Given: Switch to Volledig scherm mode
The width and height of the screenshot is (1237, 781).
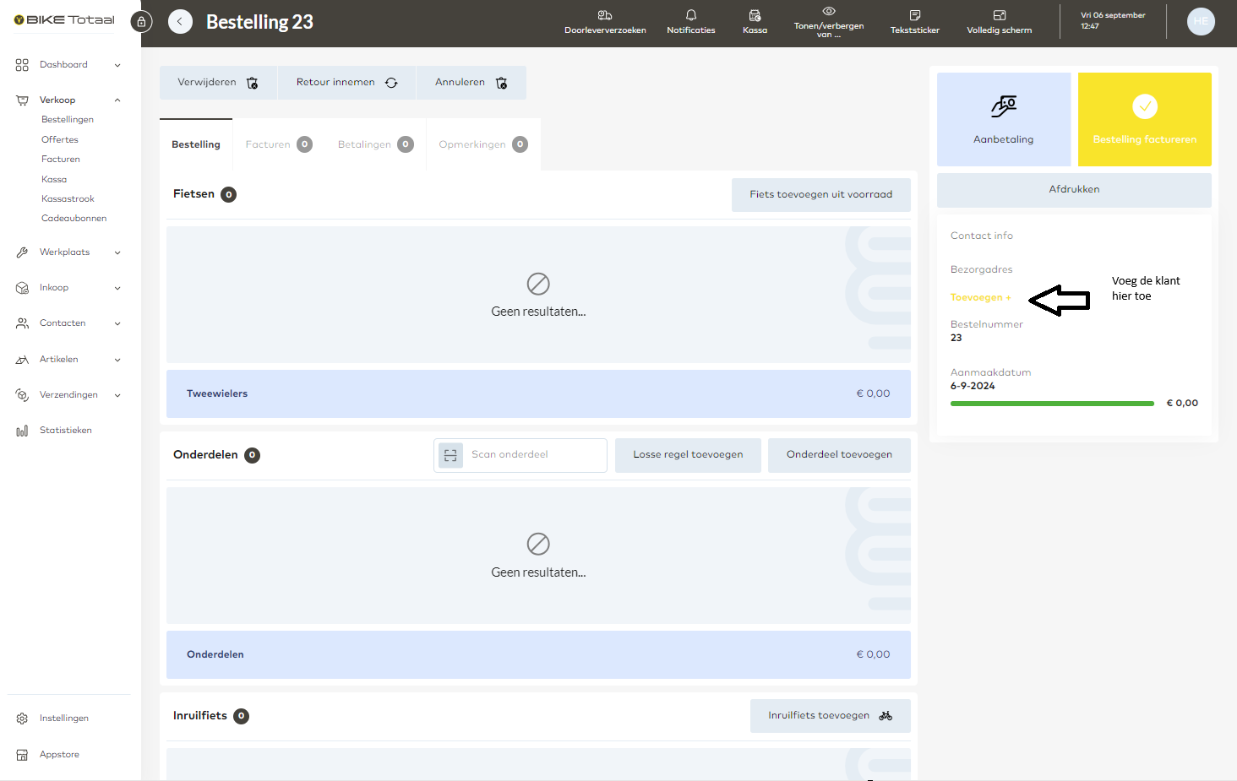Looking at the screenshot, I should [999, 22].
